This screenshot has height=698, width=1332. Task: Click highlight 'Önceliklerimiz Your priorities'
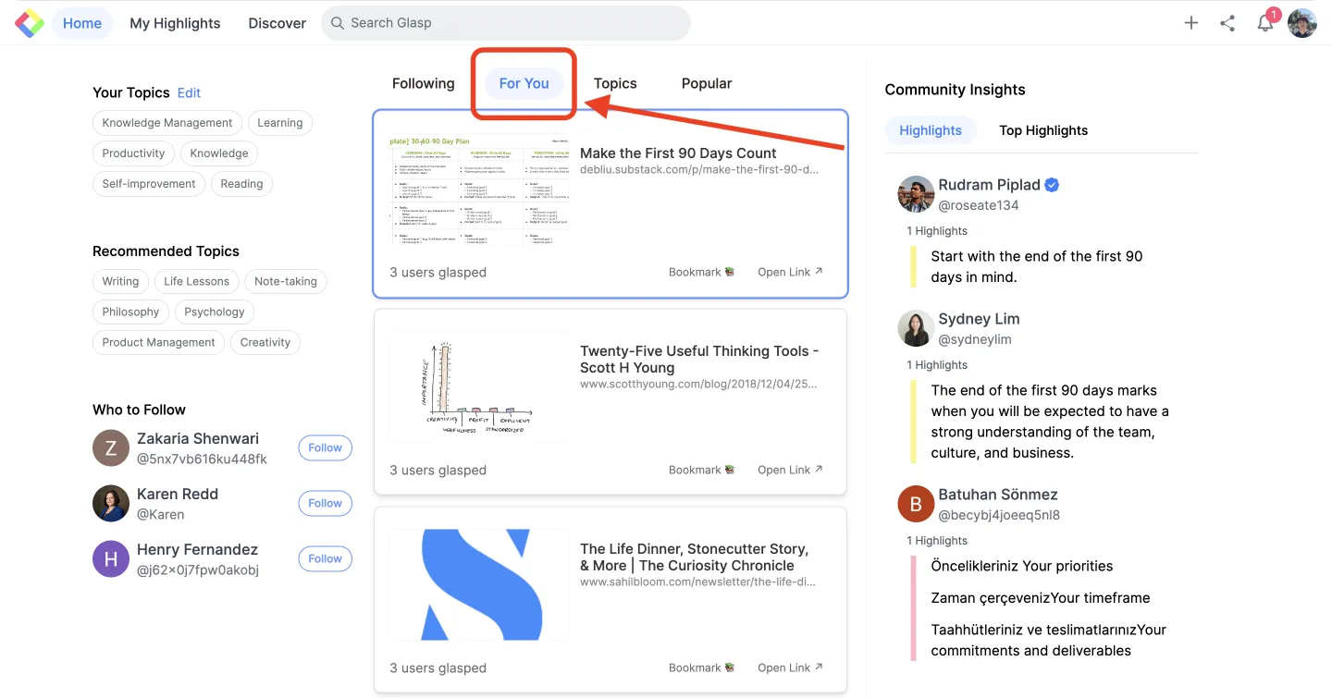1022,566
